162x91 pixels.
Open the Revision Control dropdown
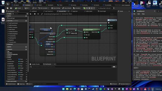[x=124, y=84]
